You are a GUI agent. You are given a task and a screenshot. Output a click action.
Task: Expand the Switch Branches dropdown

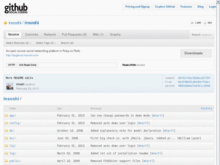(18, 43)
